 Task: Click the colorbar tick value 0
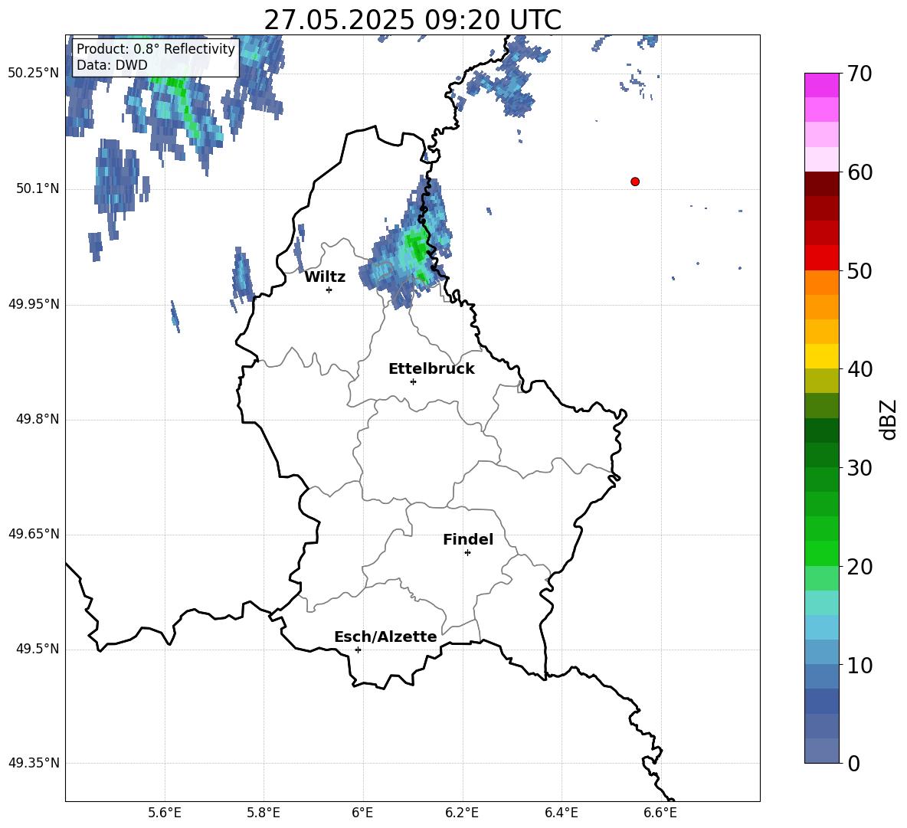853,763
